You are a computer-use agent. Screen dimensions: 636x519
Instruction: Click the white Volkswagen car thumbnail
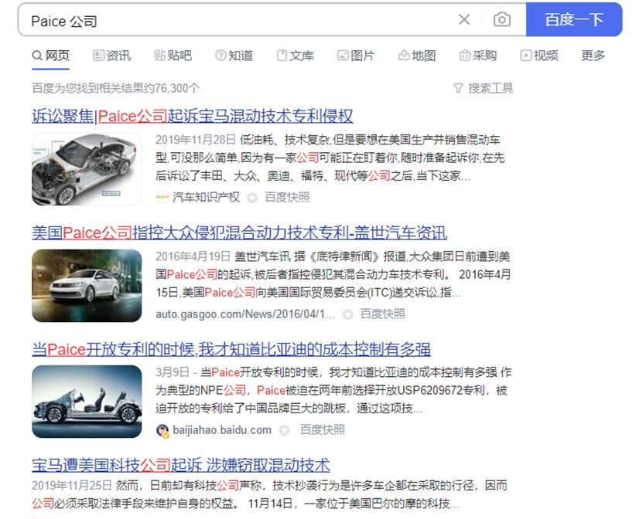point(87,286)
